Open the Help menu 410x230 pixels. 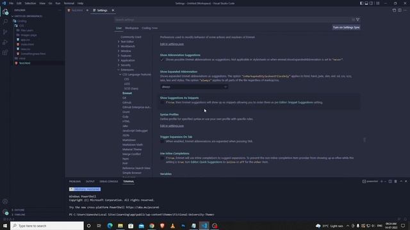coord(80,3)
